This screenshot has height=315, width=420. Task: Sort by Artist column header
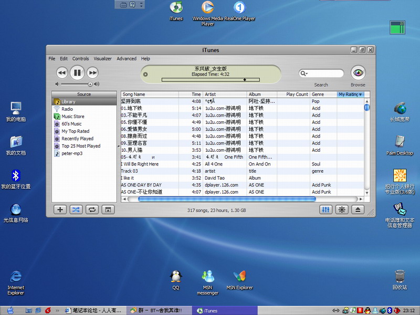225,94
